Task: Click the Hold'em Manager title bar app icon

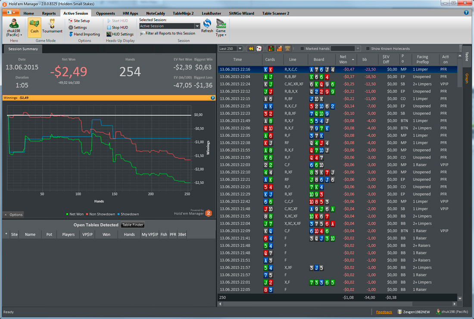Action: [x=5, y=4]
